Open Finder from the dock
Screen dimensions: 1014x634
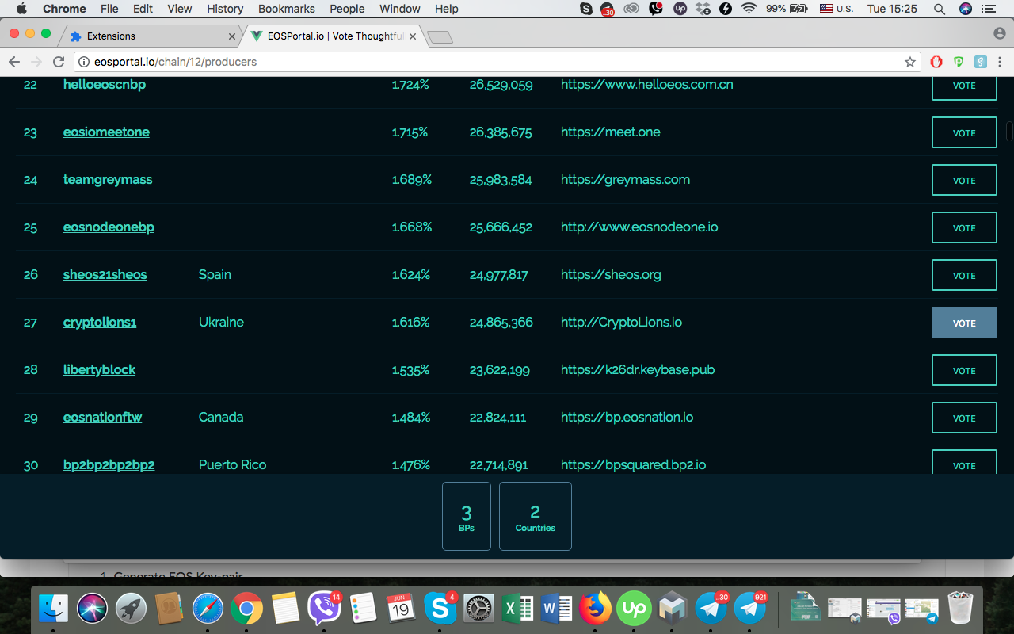[53, 609]
